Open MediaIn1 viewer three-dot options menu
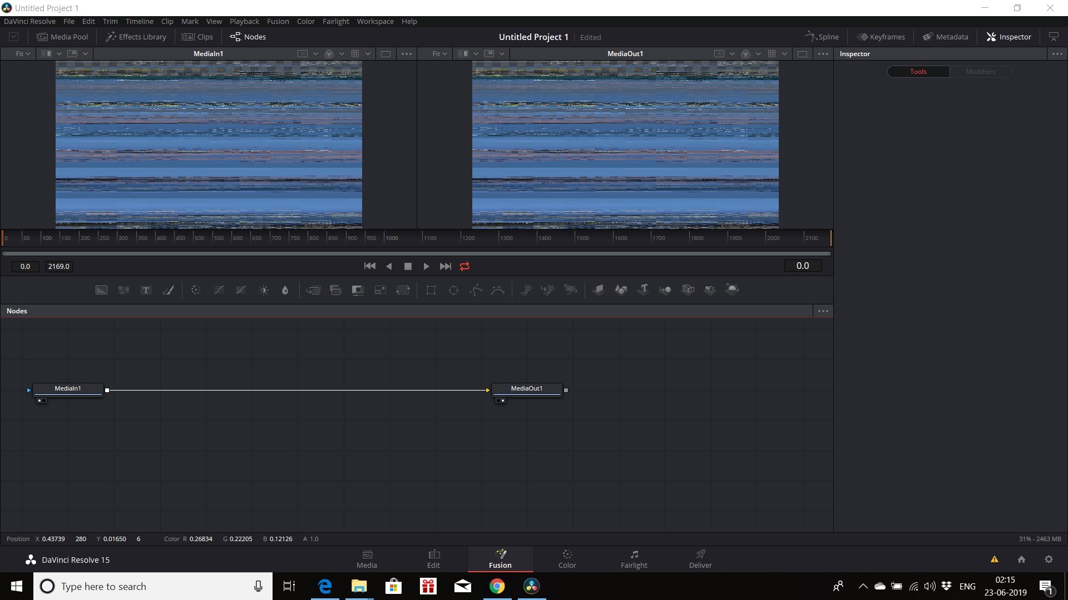The height and width of the screenshot is (600, 1068). coord(407,54)
